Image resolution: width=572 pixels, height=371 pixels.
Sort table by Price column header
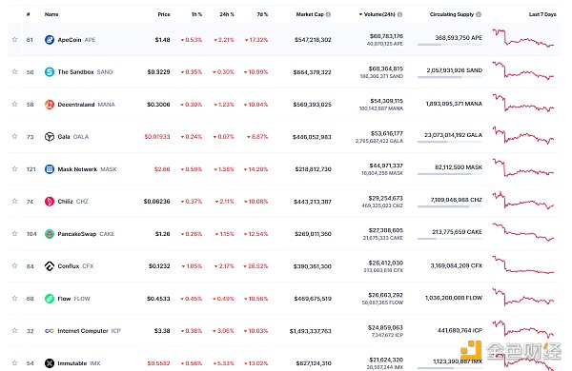click(164, 14)
